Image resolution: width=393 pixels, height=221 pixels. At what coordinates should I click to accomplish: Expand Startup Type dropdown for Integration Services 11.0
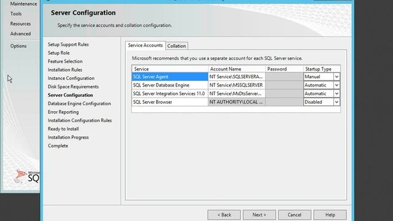337,94
